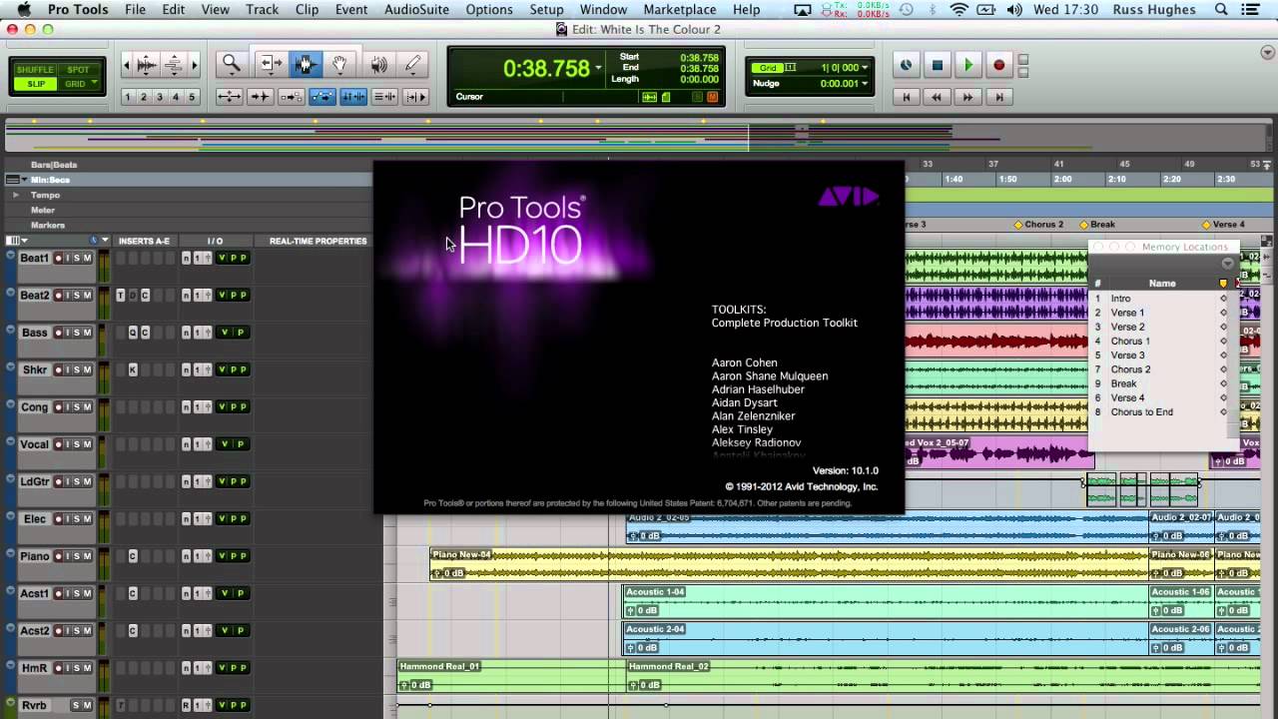Open the Grid value dropdown
Screen dimensions: 1278x719
point(865,68)
